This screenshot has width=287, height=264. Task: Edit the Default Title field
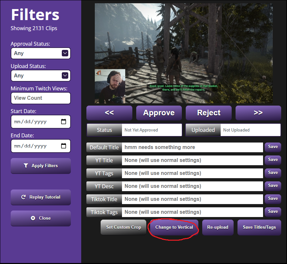point(193,147)
